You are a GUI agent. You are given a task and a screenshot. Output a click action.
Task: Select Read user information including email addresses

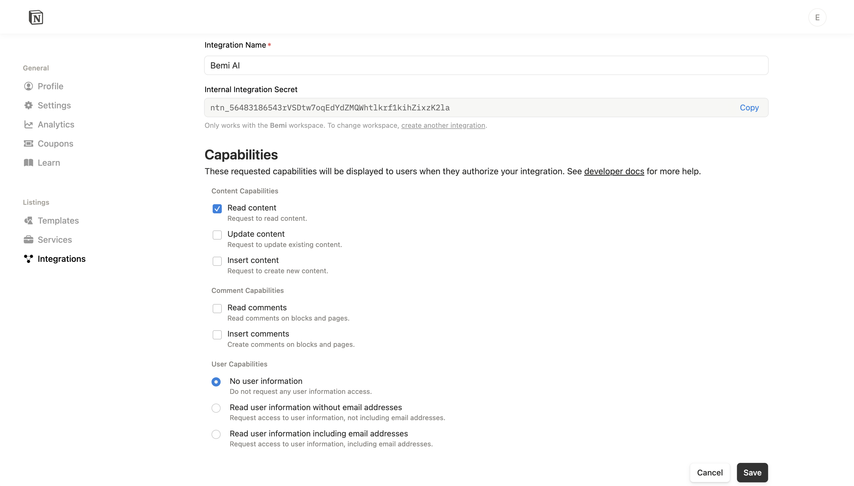(216, 434)
